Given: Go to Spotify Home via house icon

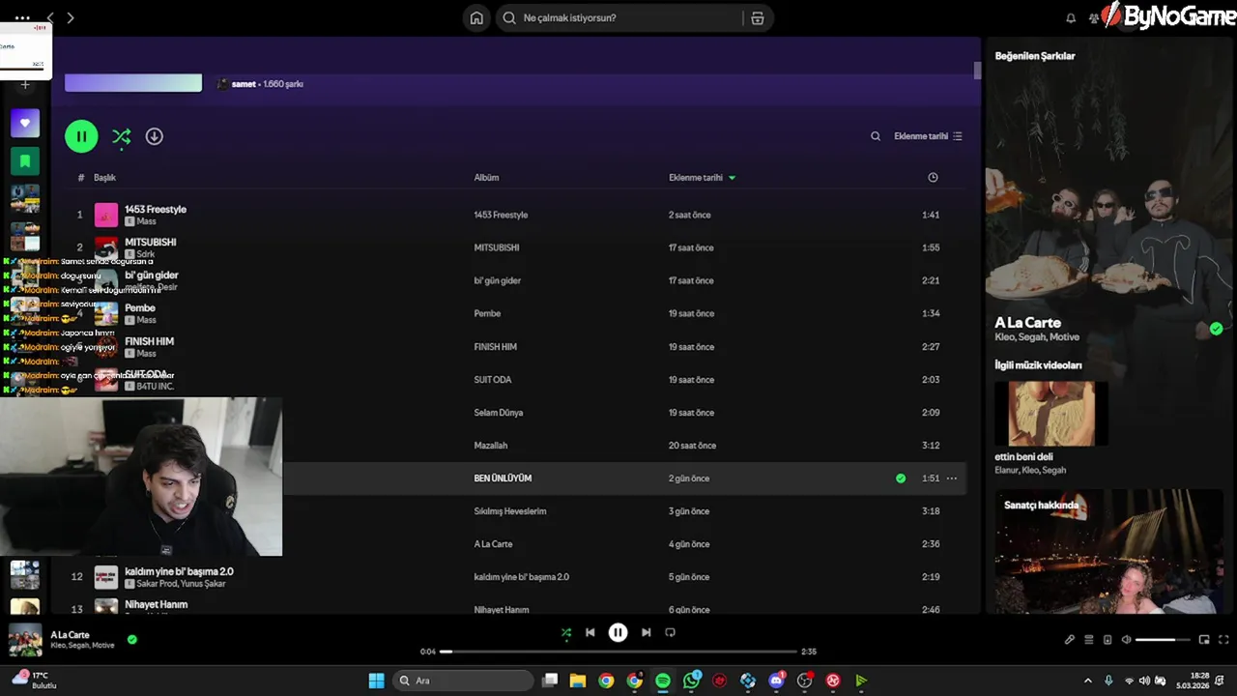Looking at the screenshot, I should 476,17.
